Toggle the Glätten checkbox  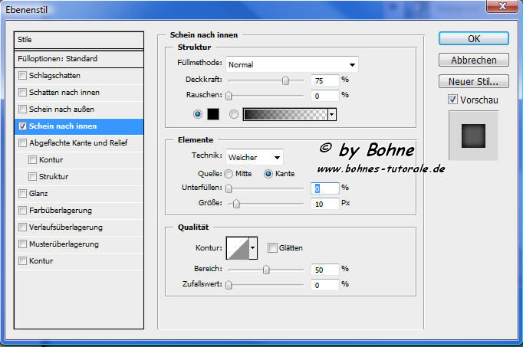272,248
